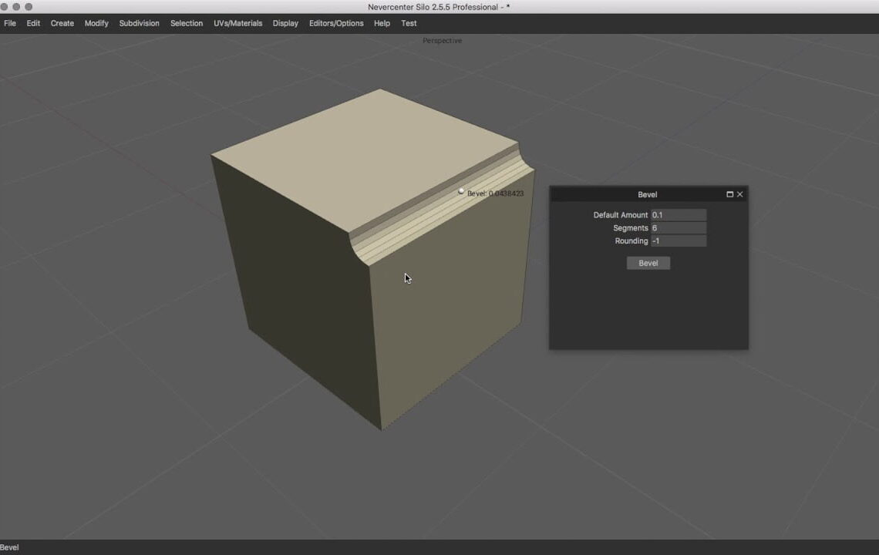The image size is (879, 555).
Task: Open the File menu
Action: tap(9, 23)
